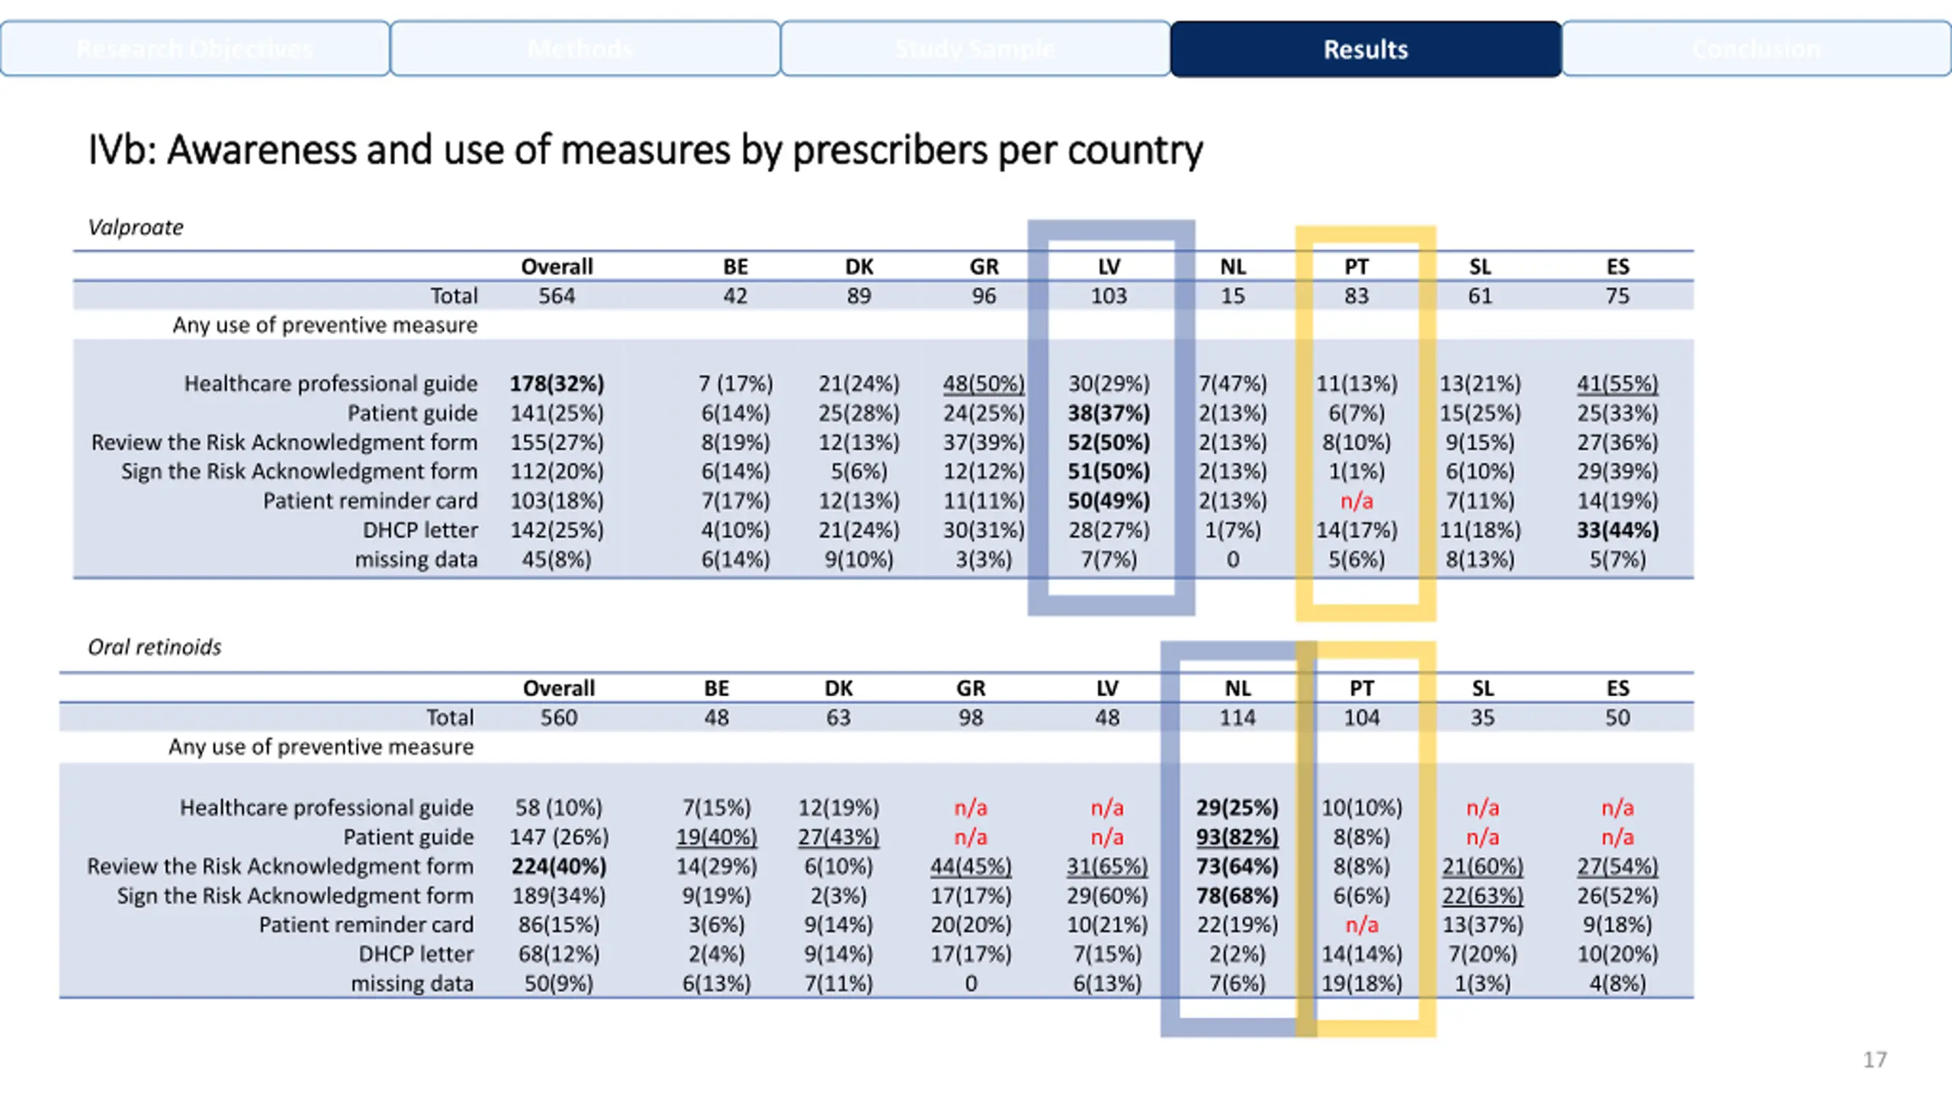
Task: Select the bold 178(32%) overall cell
Action: pos(557,384)
